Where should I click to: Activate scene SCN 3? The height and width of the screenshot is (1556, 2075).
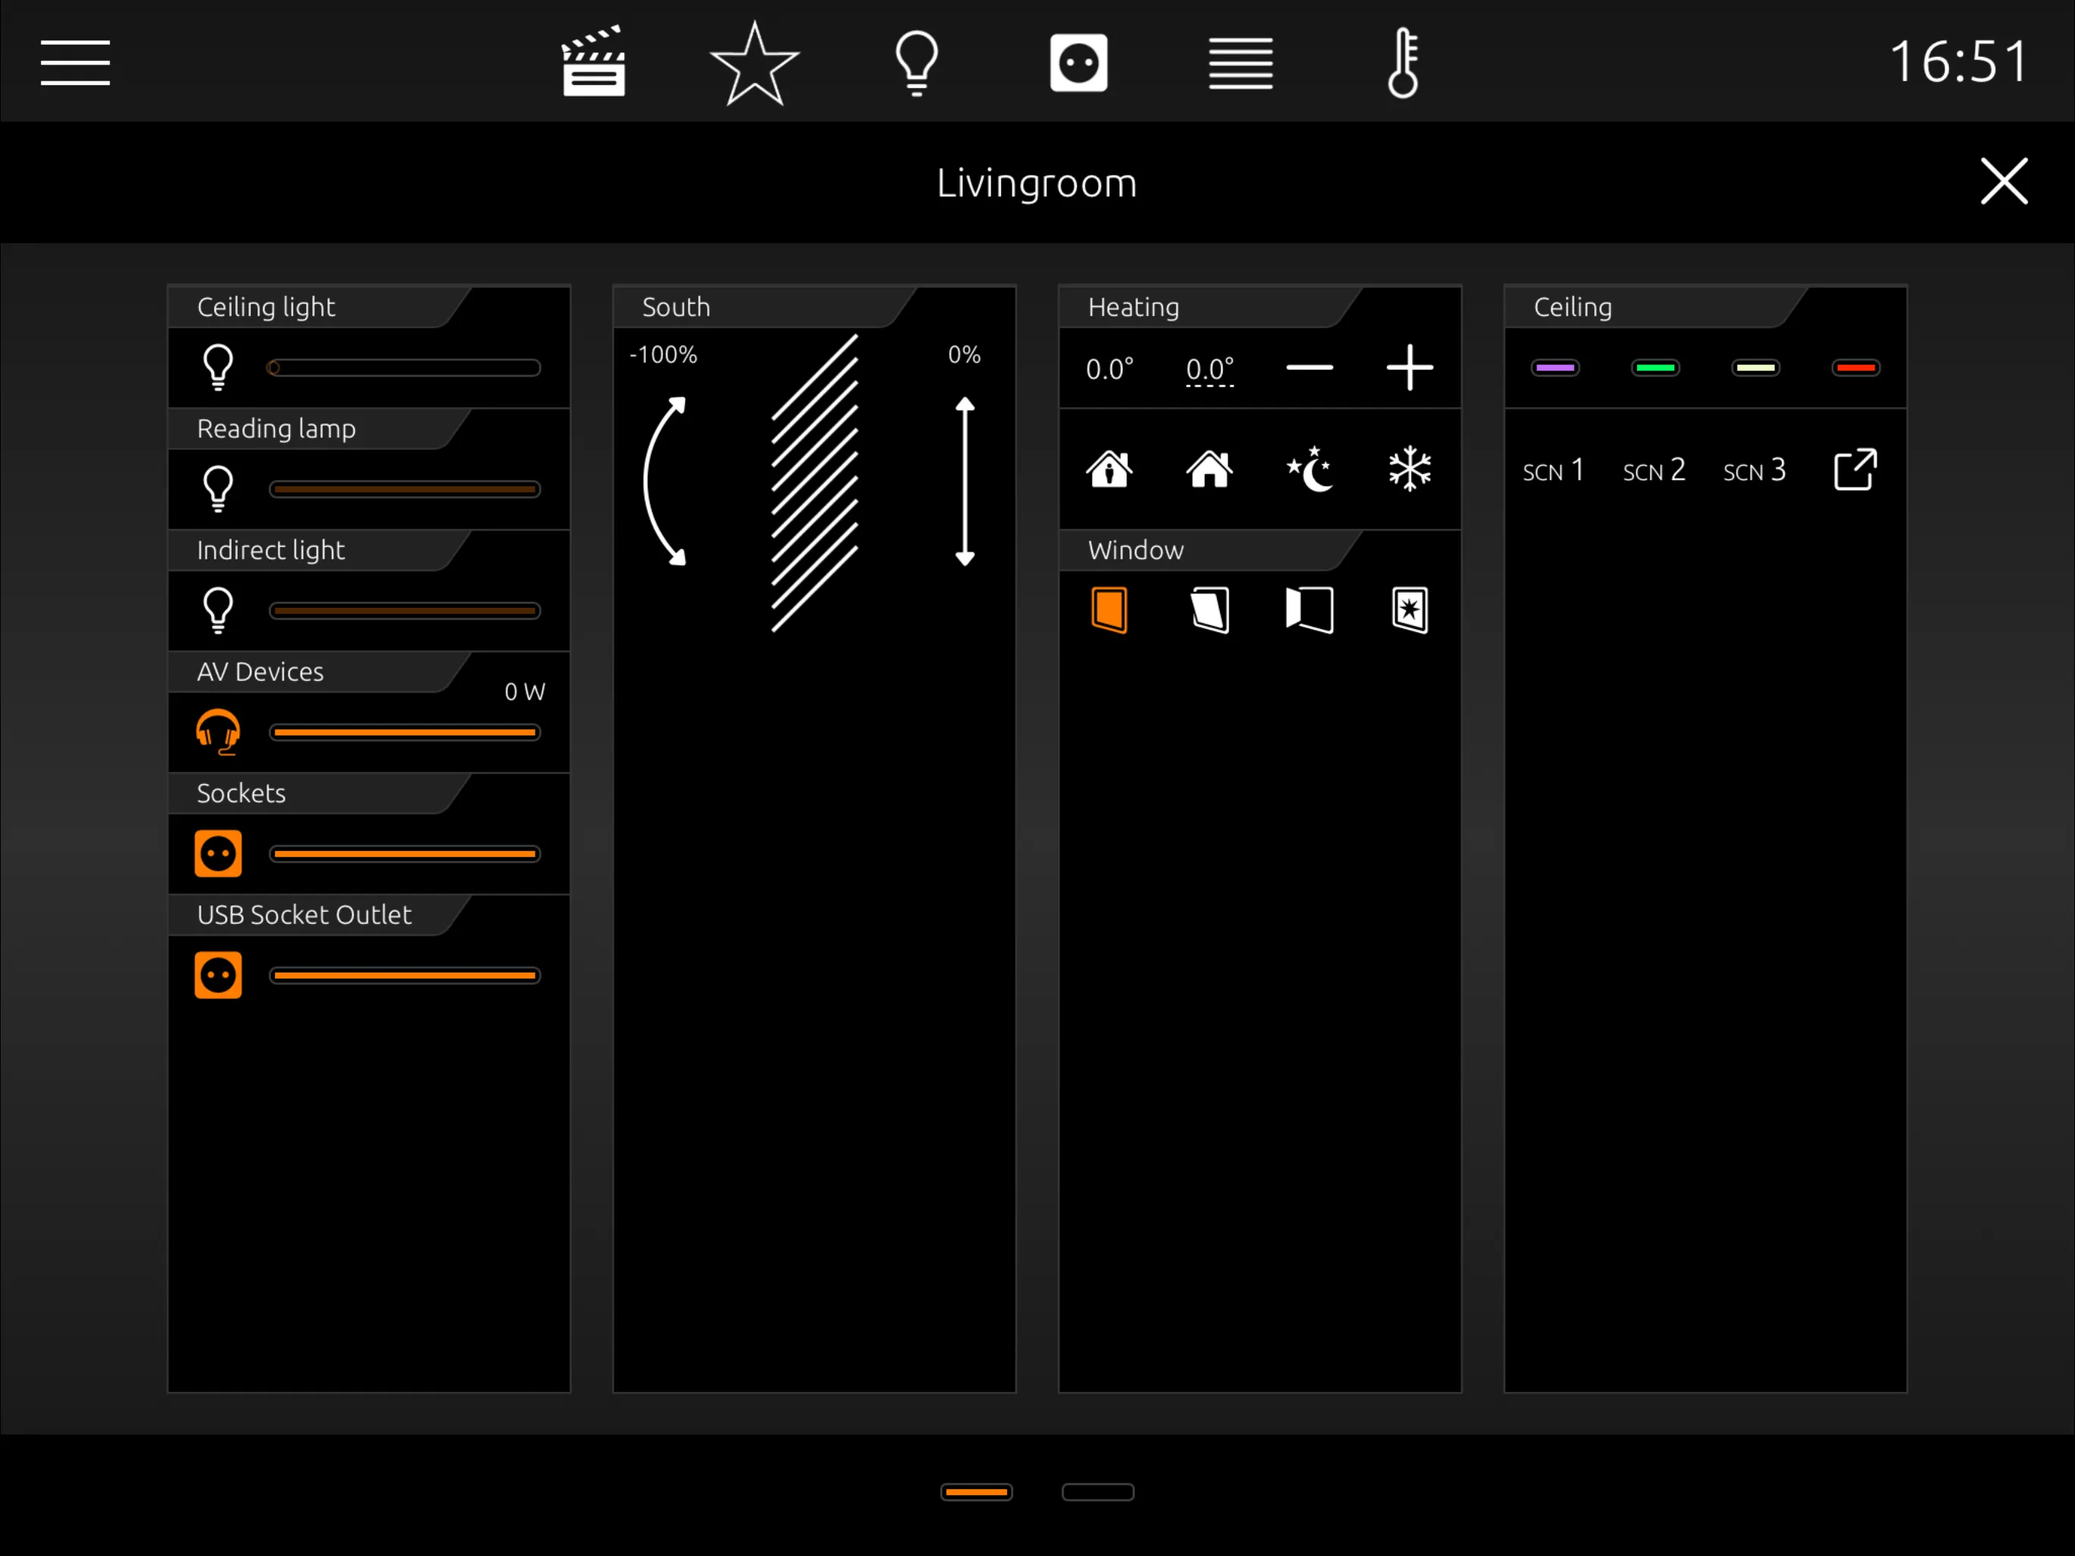click(x=1755, y=470)
